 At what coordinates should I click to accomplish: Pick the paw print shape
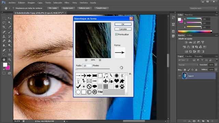[x=122, y=86]
